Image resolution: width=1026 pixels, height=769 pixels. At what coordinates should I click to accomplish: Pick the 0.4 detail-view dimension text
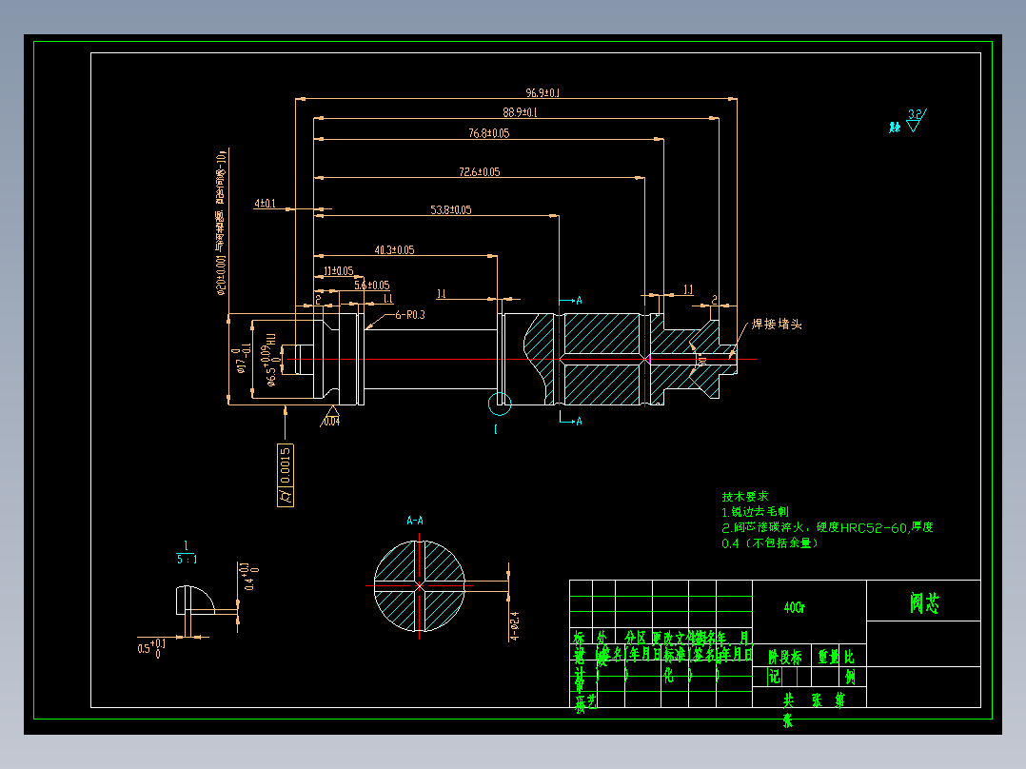click(251, 576)
